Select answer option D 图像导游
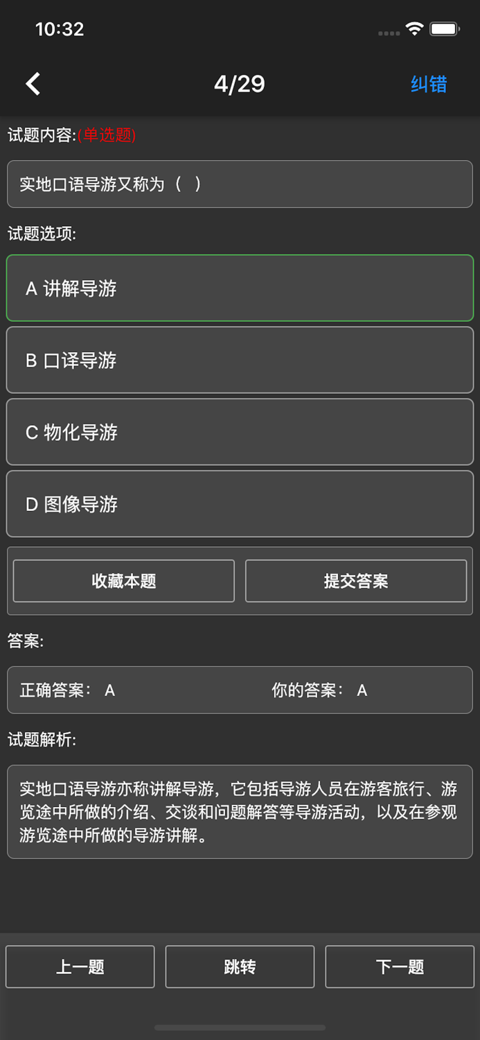This screenshot has height=1040, width=480. [x=240, y=504]
